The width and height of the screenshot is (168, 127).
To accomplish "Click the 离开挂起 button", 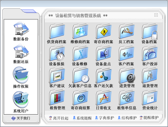I will coord(58,118).
